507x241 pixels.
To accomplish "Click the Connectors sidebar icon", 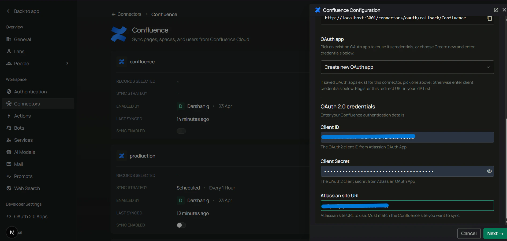I will click(9, 104).
